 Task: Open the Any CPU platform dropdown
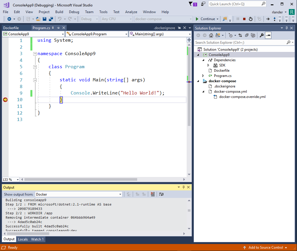click(116, 19)
